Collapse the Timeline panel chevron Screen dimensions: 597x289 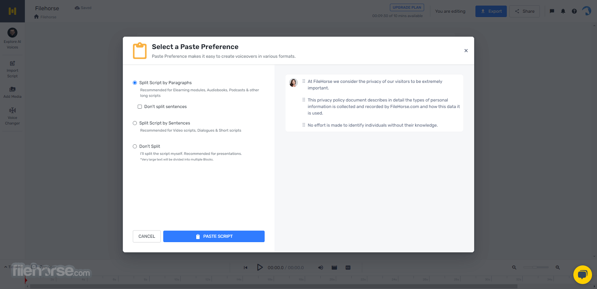(6, 267)
